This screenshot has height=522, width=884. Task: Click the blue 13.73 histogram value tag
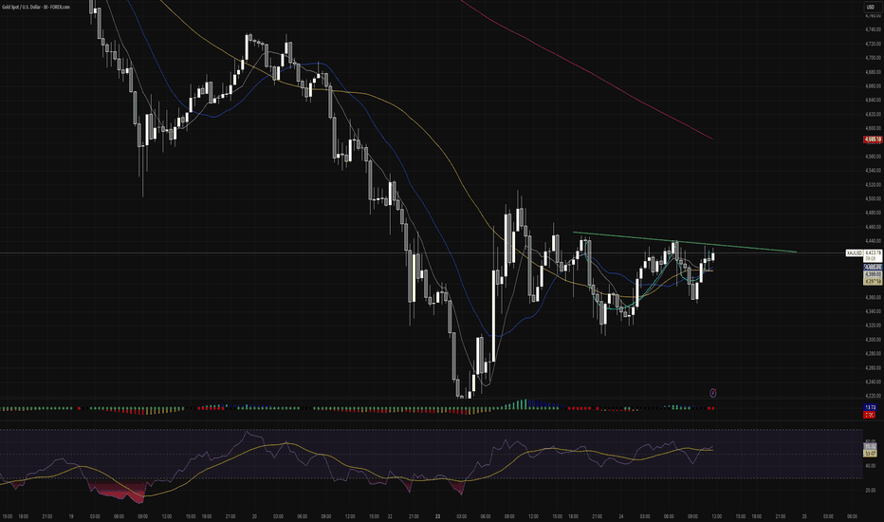(871, 407)
